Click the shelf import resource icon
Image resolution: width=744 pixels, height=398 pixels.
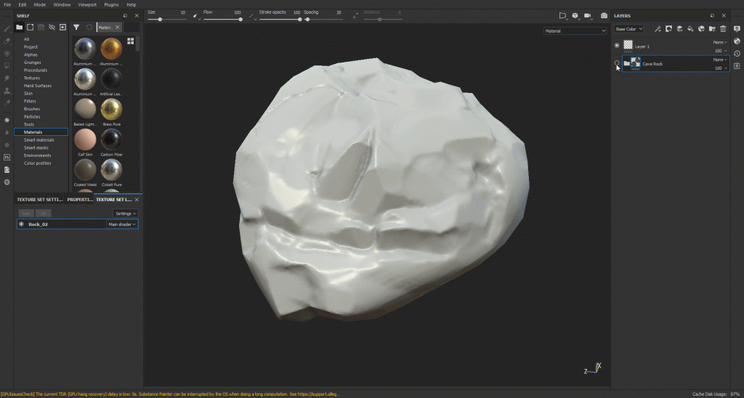[x=62, y=28]
